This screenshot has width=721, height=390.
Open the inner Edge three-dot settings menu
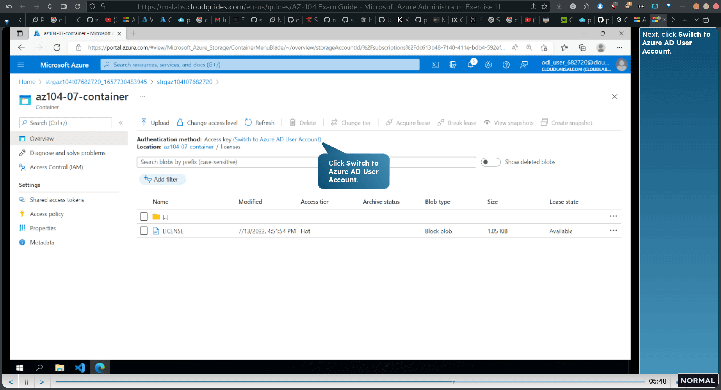(619, 47)
